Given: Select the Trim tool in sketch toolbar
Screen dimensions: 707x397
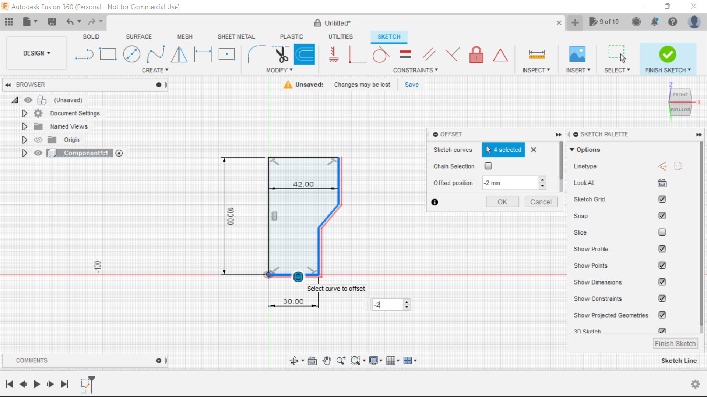Looking at the screenshot, I should tap(281, 54).
